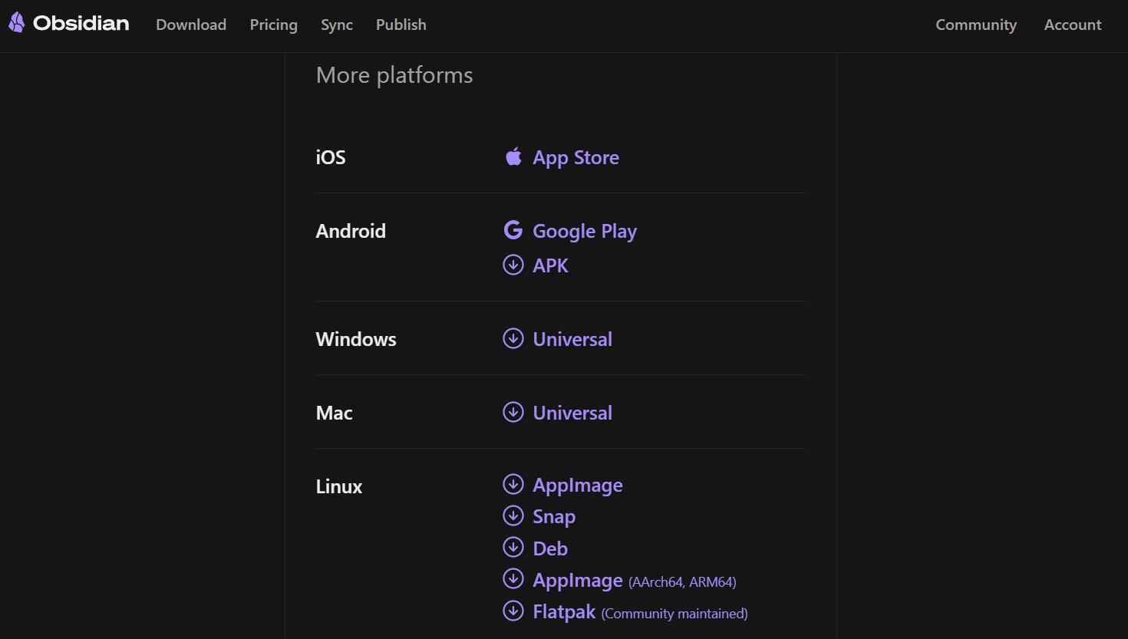Viewport: 1128px width, 639px height.
Task: Click the download icon next to AppImage
Action: coord(513,484)
